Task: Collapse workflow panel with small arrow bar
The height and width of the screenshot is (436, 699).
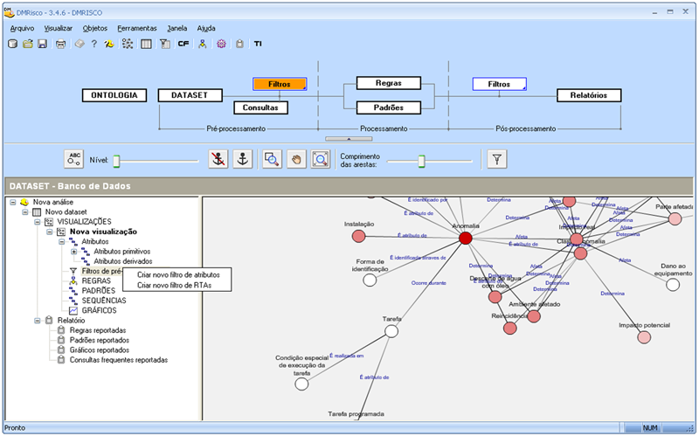Action: tap(349, 139)
